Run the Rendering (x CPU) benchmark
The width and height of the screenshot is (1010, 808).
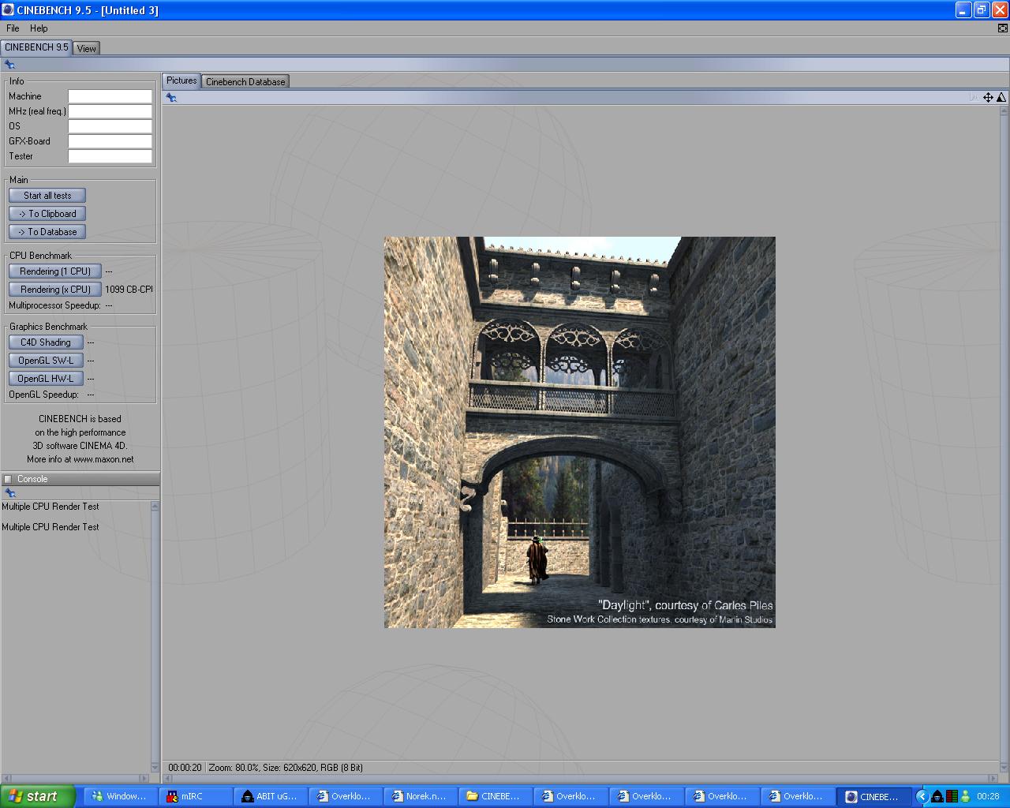coord(55,290)
